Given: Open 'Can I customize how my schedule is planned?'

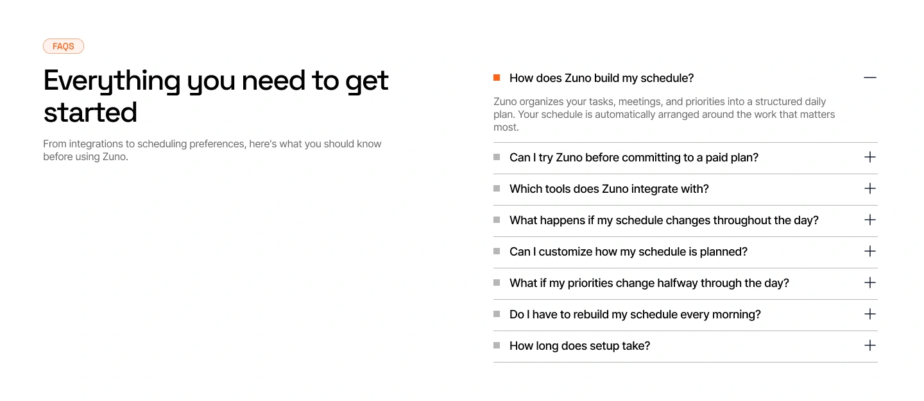Looking at the screenshot, I should pos(685,252).
